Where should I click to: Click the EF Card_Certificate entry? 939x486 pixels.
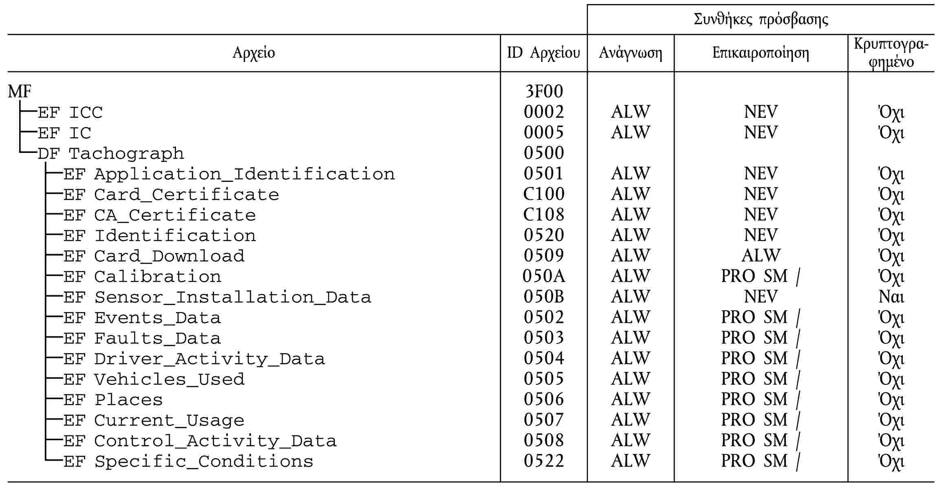171,195
